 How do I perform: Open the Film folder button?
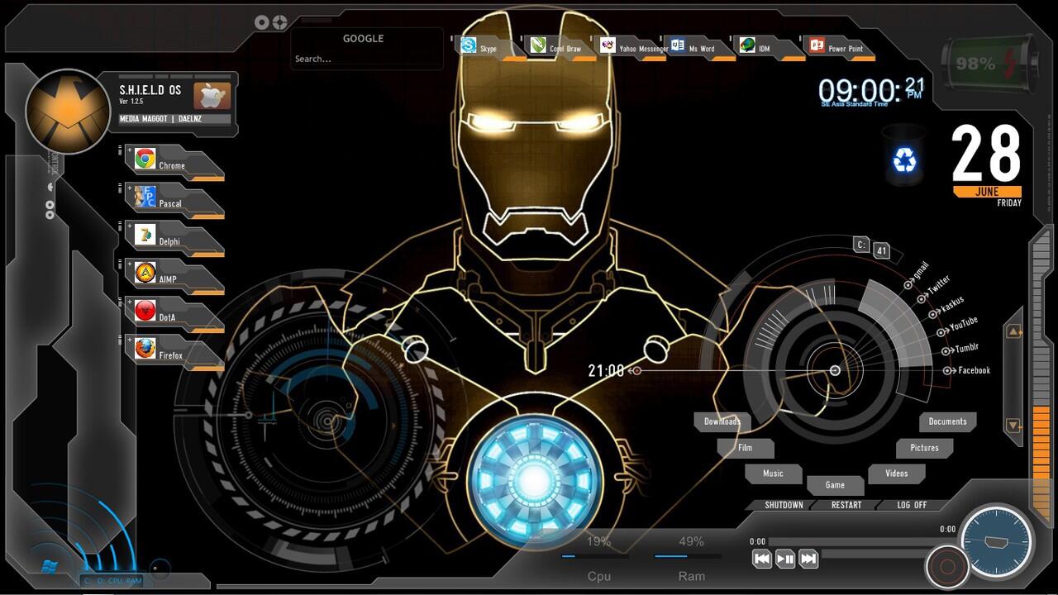click(745, 448)
